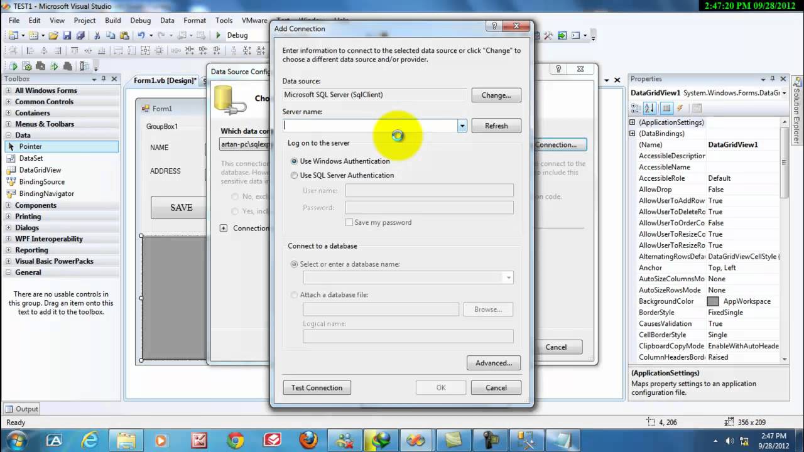Open the Output panel tab
The height and width of the screenshot is (452, 804).
23,409
